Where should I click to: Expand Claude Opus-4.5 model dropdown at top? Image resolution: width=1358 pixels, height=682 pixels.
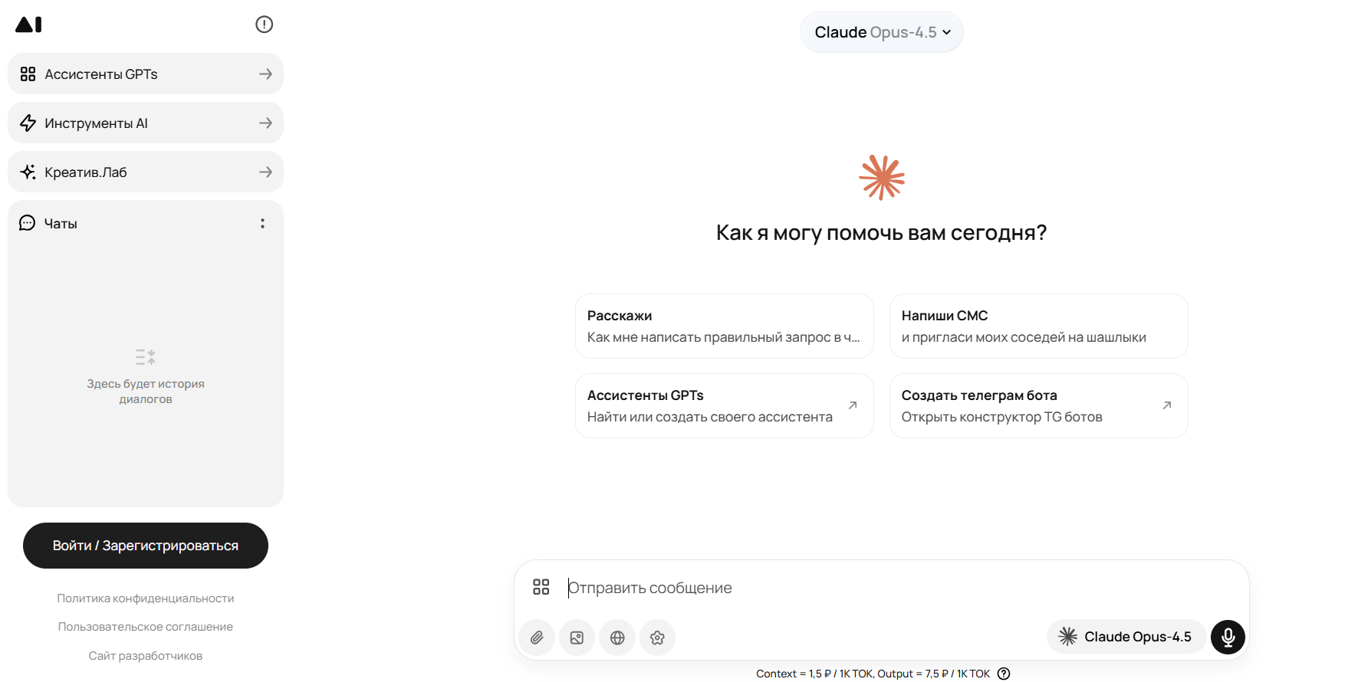(881, 32)
